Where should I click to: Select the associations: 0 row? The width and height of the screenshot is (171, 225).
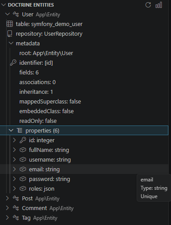[37, 82]
